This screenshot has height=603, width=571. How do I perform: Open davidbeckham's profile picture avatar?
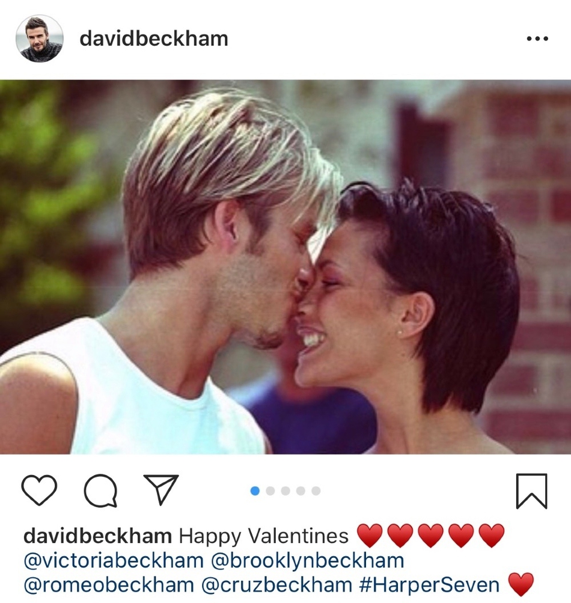(x=39, y=38)
